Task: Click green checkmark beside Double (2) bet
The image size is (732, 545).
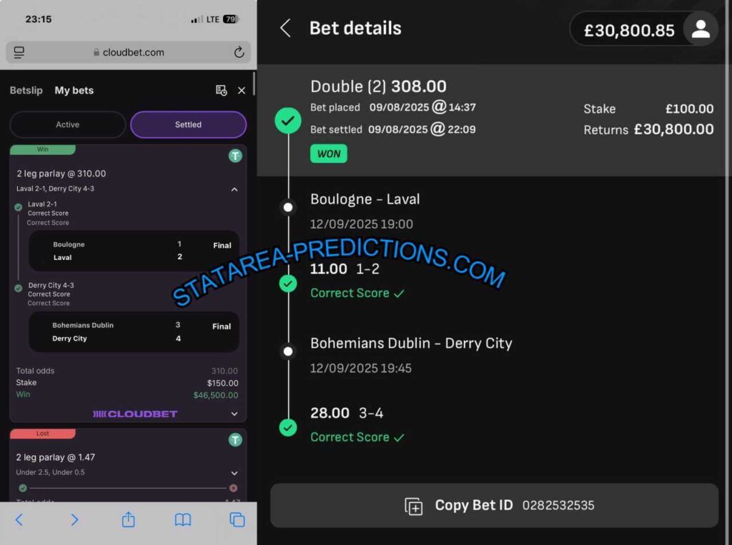Action: point(288,121)
